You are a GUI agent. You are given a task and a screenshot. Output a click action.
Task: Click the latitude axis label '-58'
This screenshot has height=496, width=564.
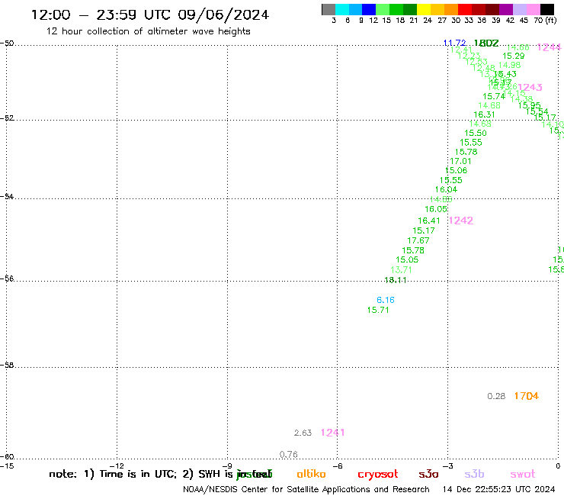point(7,365)
